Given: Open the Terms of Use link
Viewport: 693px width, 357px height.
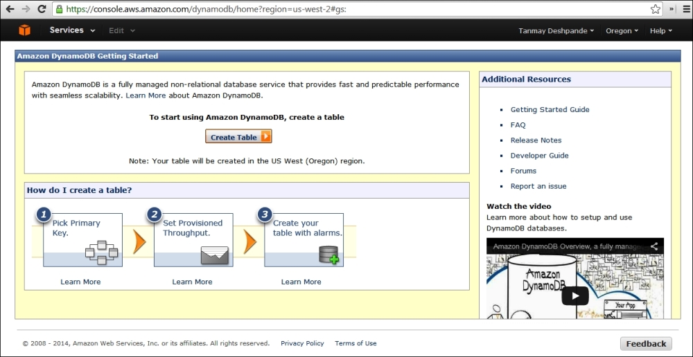Looking at the screenshot, I should pos(356,343).
